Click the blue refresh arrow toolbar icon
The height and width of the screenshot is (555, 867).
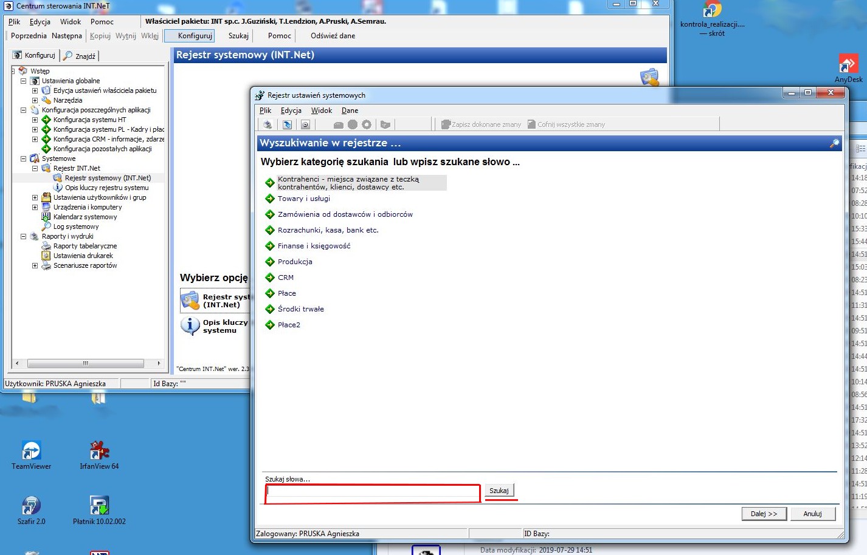(x=287, y=124)
